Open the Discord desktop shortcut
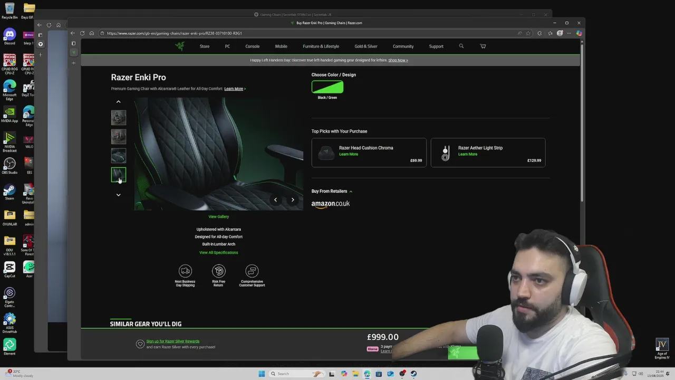Image resolution: width=675 pixels, height=380 pixels. tap(9, 36)
